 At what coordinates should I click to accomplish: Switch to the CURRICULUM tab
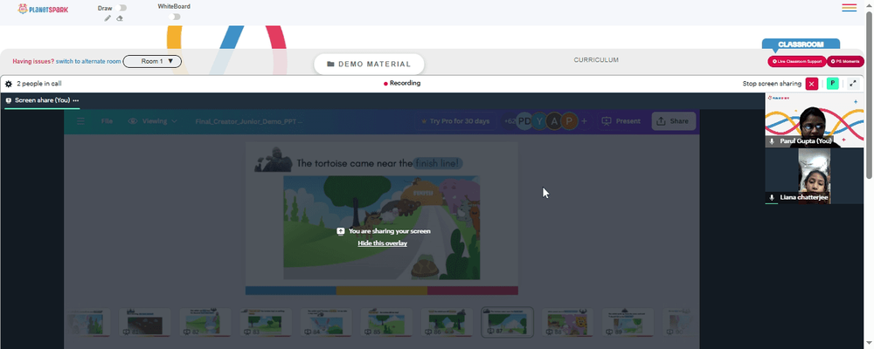point(596,60)
